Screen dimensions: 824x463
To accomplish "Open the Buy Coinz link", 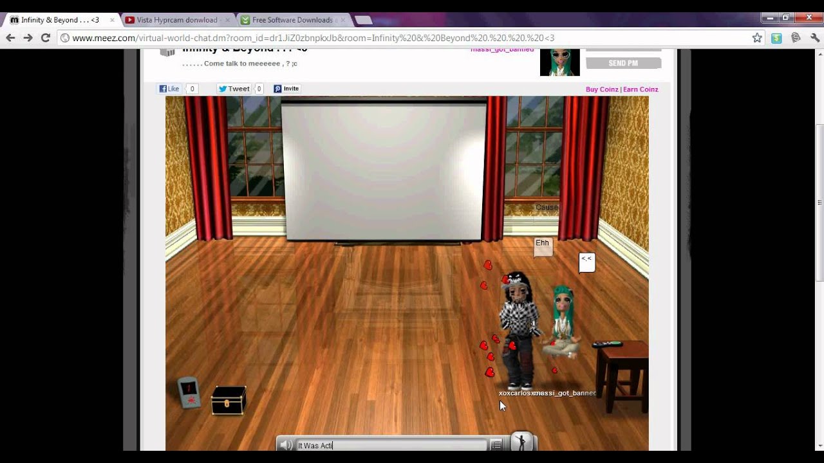I will click(x=602, y=89).
